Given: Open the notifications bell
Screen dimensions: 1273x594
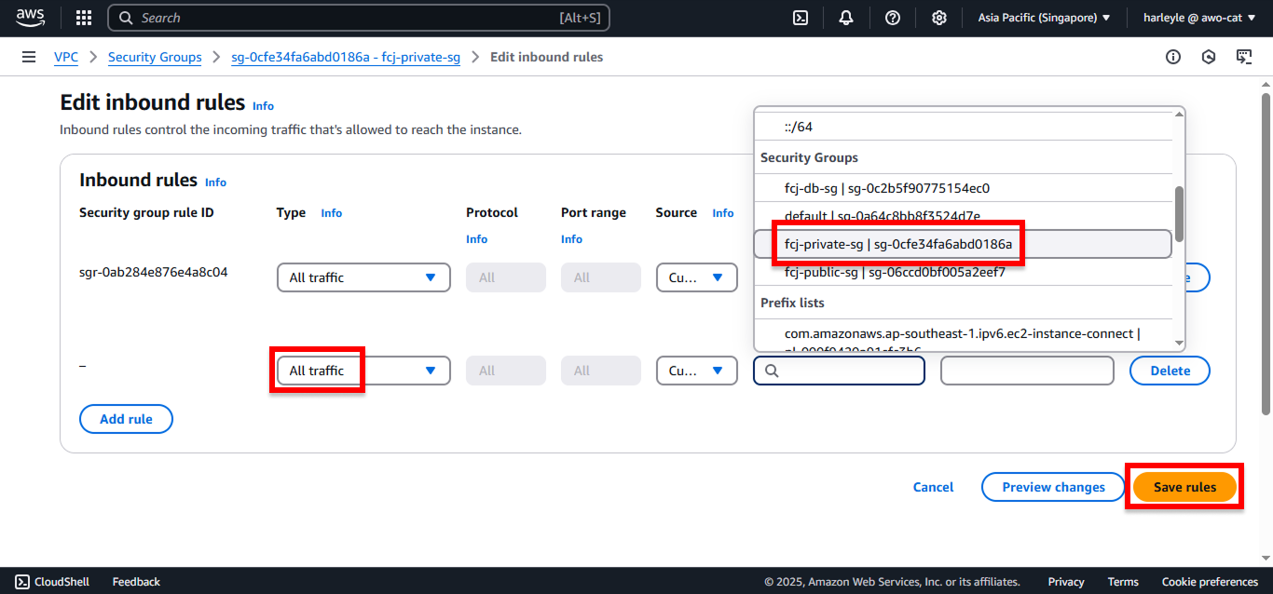Looking at the screenshot, I should pos(846,18).
